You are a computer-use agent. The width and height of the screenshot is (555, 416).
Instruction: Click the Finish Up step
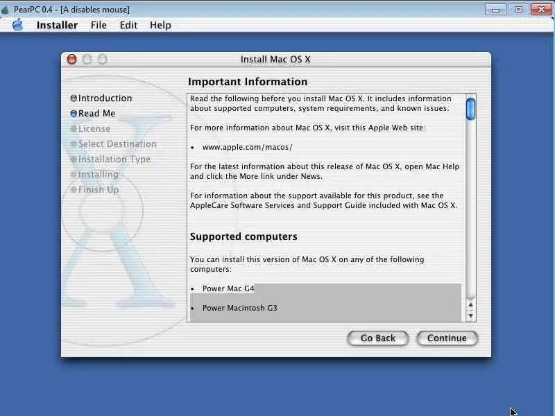[x=99, y=189]
